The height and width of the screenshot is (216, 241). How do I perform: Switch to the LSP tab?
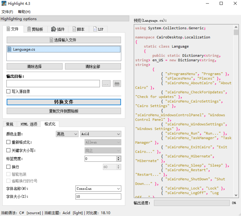click(98, 29)
